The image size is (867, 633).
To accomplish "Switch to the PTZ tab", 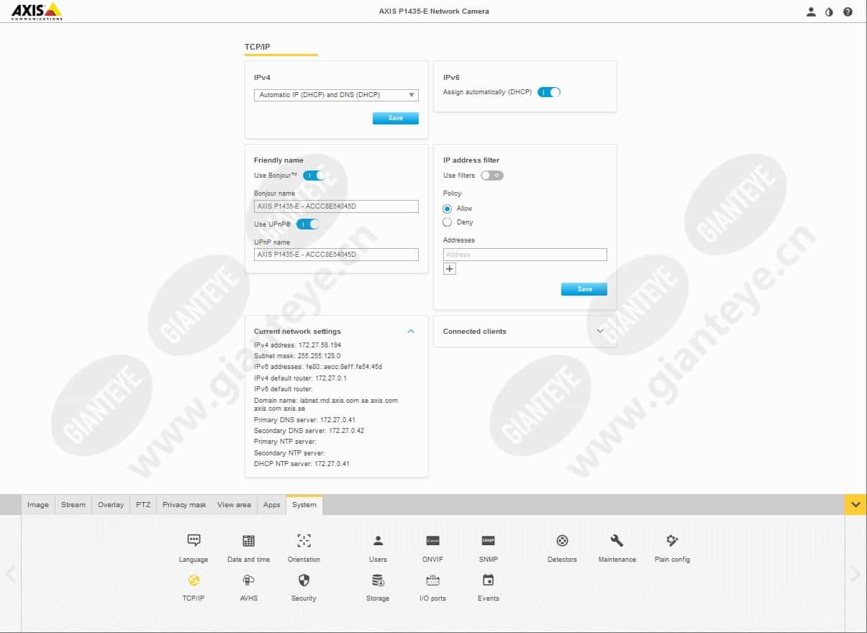I will click(143, 505).
